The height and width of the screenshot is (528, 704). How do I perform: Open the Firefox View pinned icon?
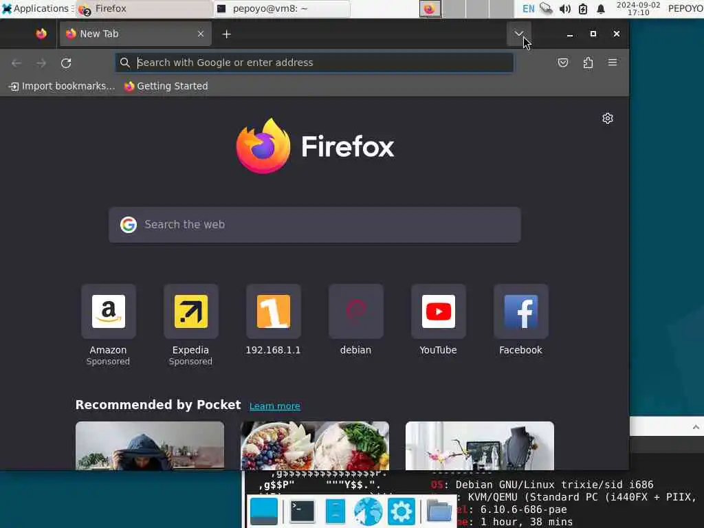tap(41, 34)
